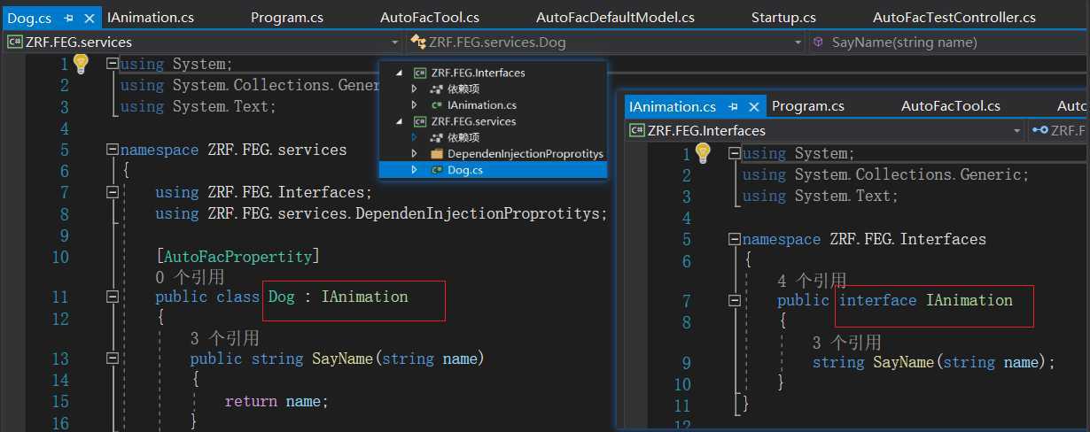Click 'return name;' on line 15 of Dog.cs
Screen dimensions: 1090x432
point(276,401)
